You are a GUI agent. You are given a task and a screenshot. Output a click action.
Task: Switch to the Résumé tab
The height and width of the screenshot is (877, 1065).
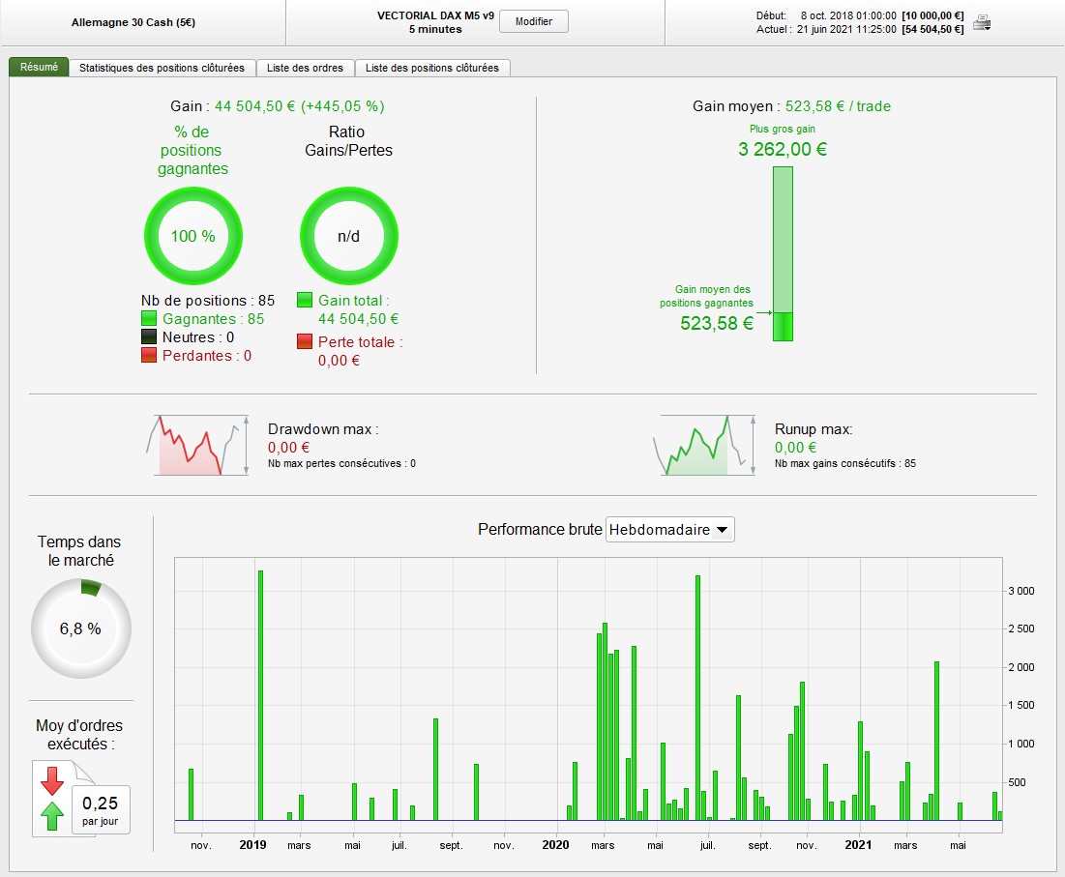[x=39, y=68]
